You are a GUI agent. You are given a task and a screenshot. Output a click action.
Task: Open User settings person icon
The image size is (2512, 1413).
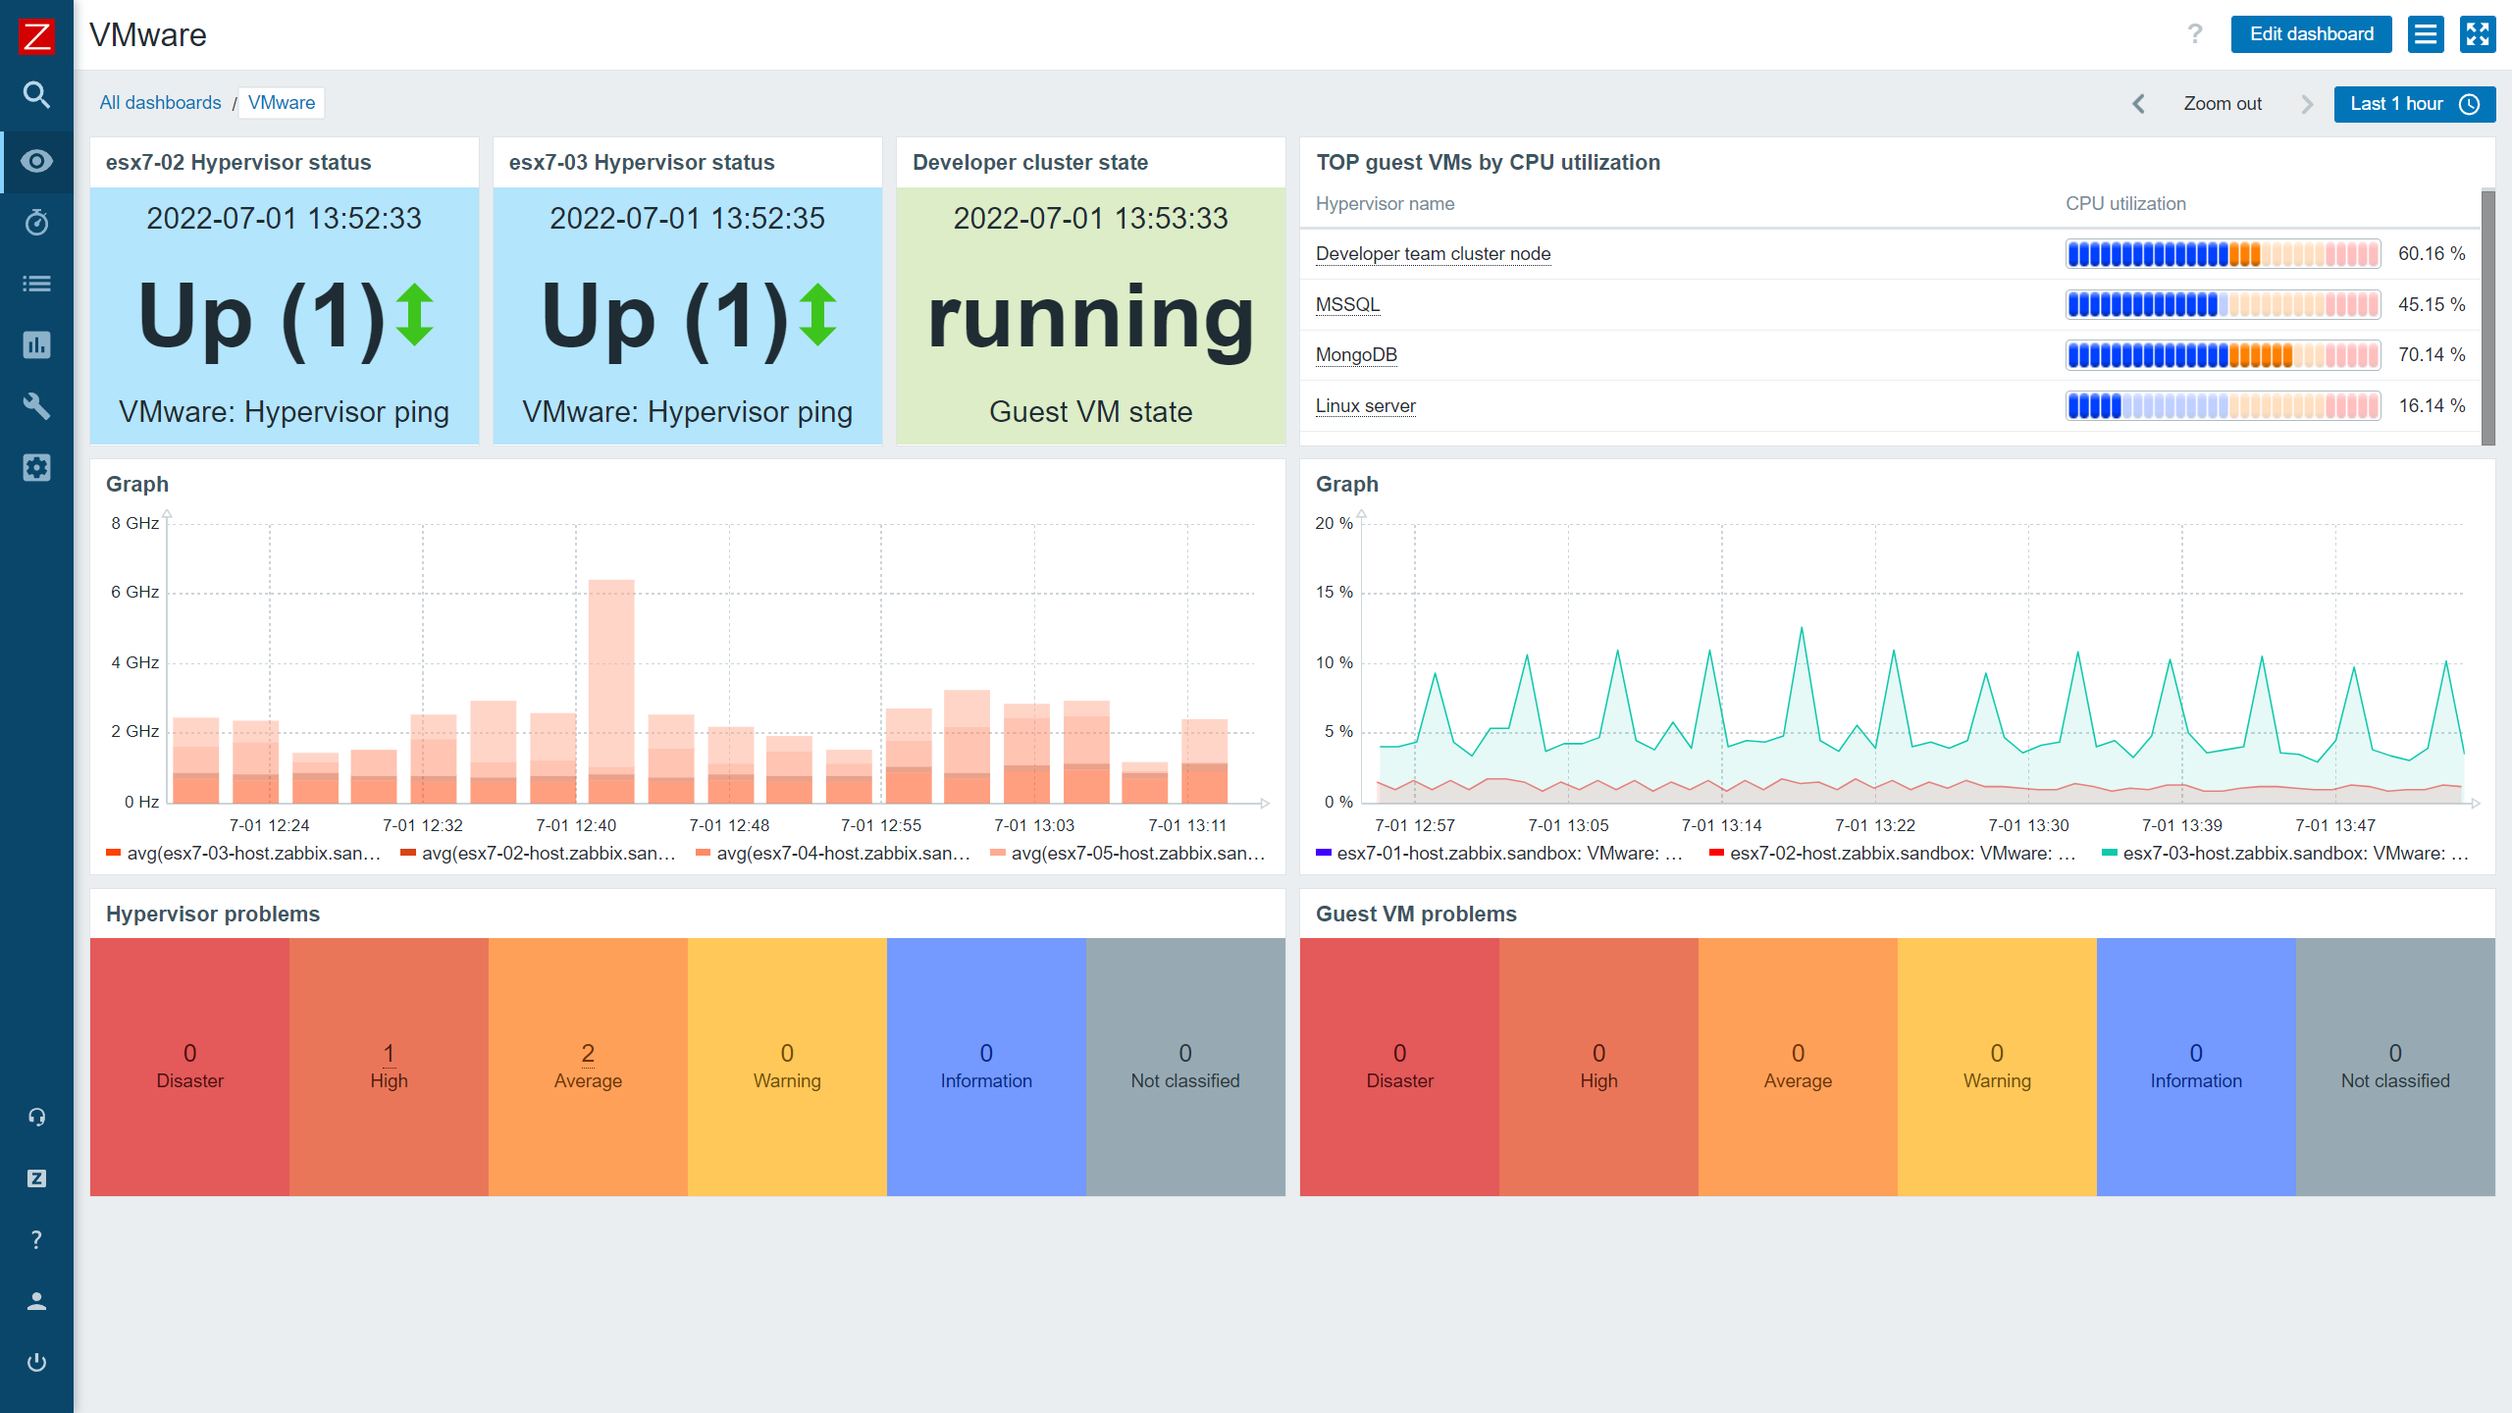click(x=36, y=1301)
